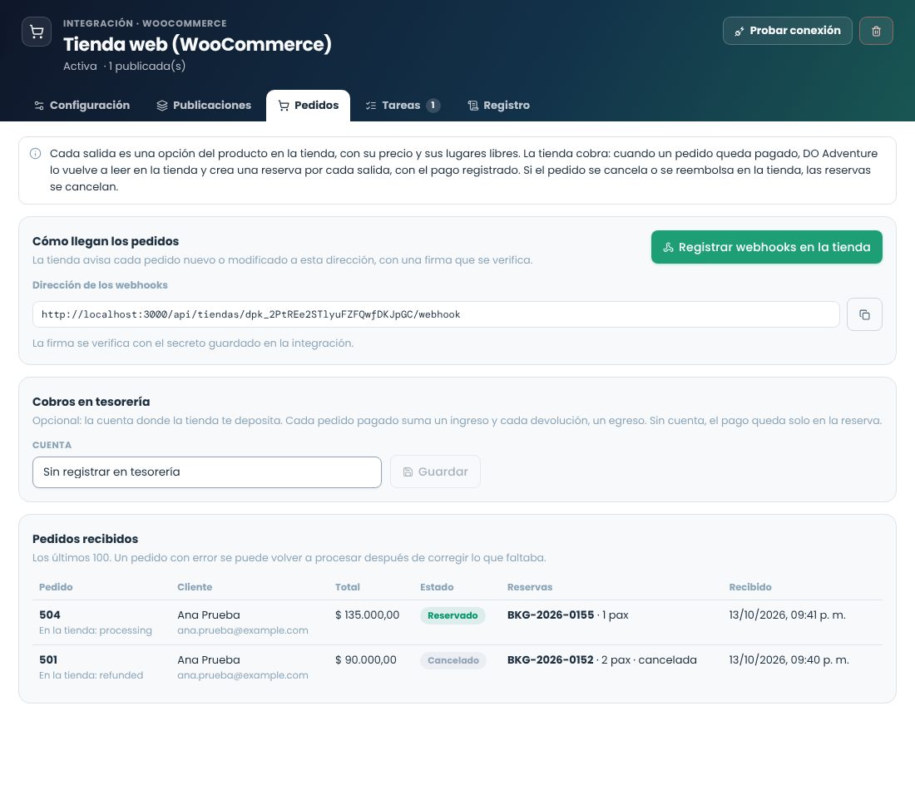Copy the webhook address with the copy icon
This screenshot has height=785, width=915.
864,314
